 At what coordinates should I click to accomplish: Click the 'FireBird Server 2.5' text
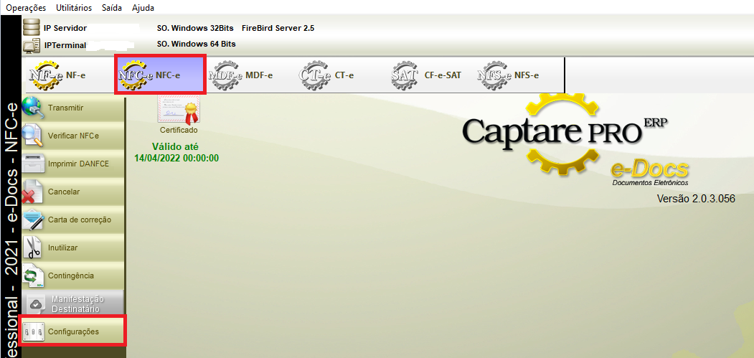click(278, 29)
